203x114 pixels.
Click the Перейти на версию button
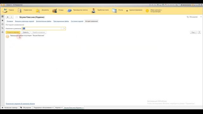point(39,32)
